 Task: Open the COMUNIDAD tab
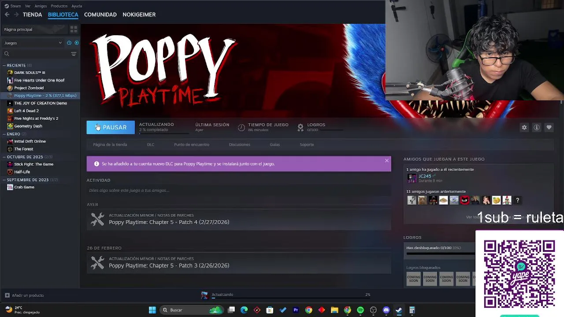pos(100,15)
